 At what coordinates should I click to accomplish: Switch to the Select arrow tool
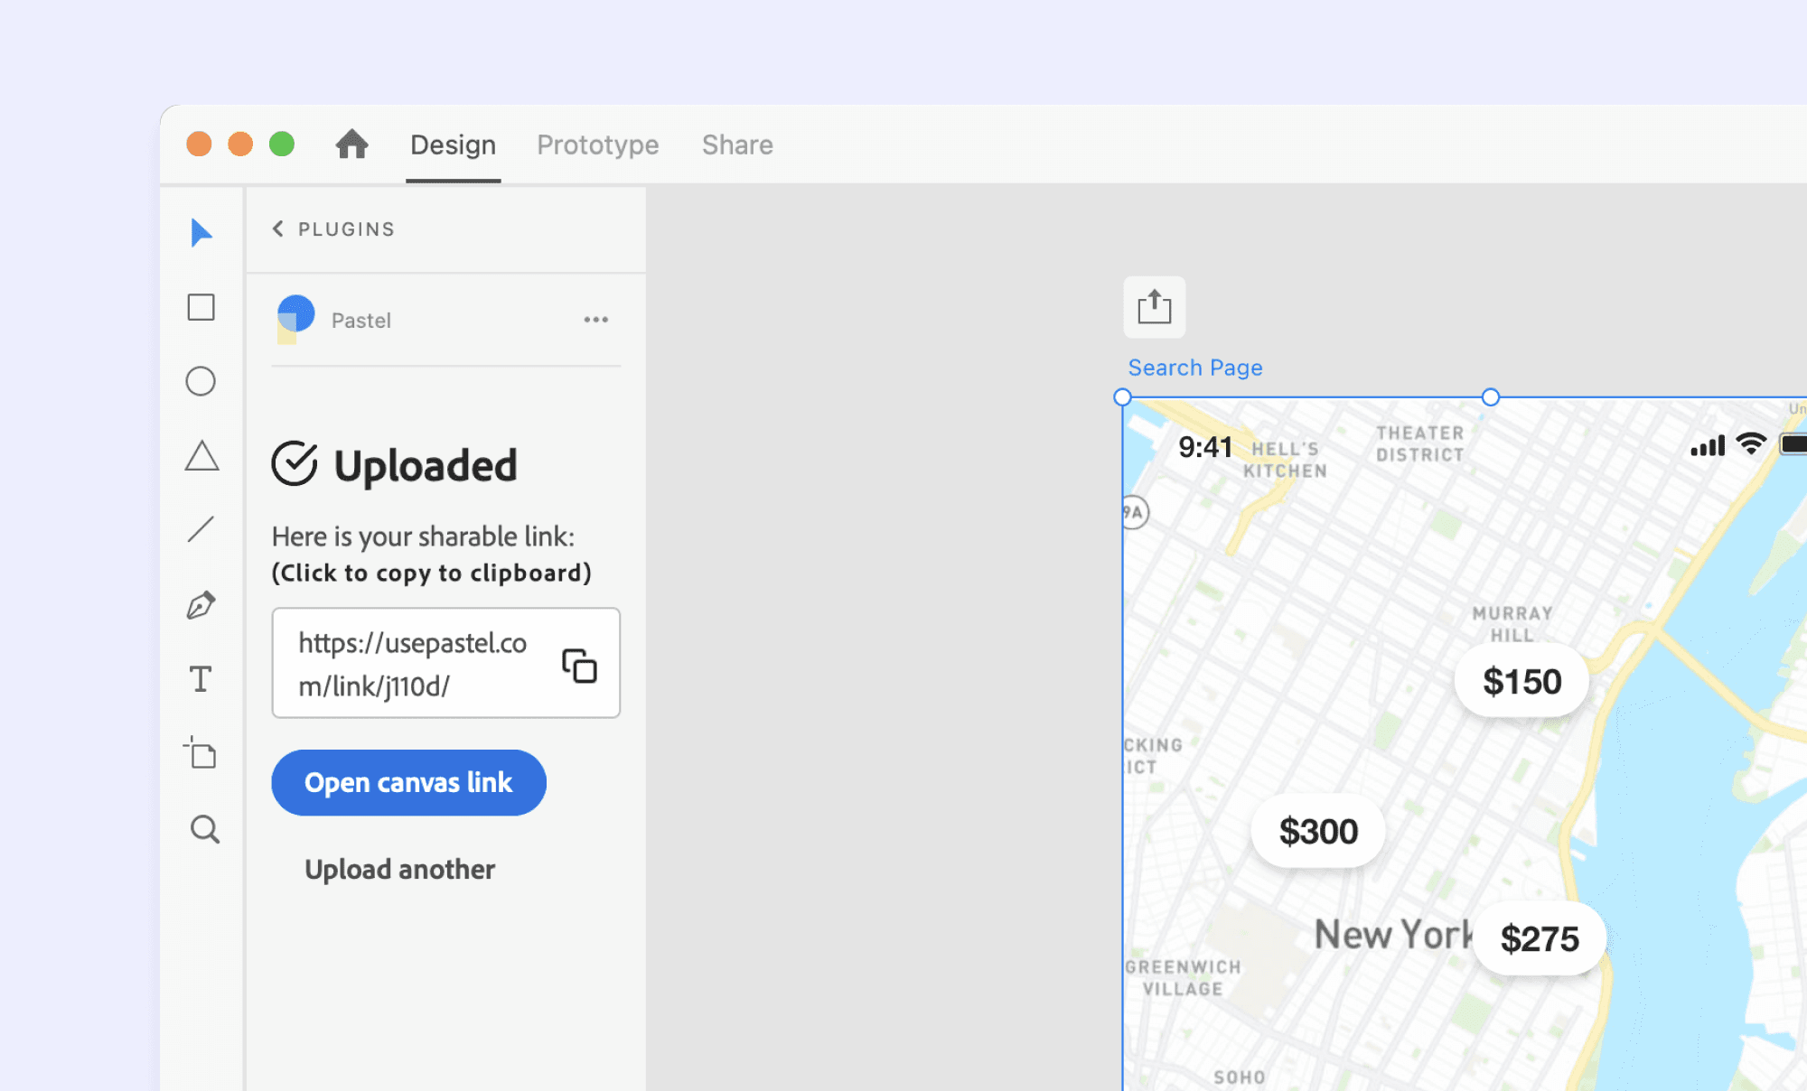201,232
